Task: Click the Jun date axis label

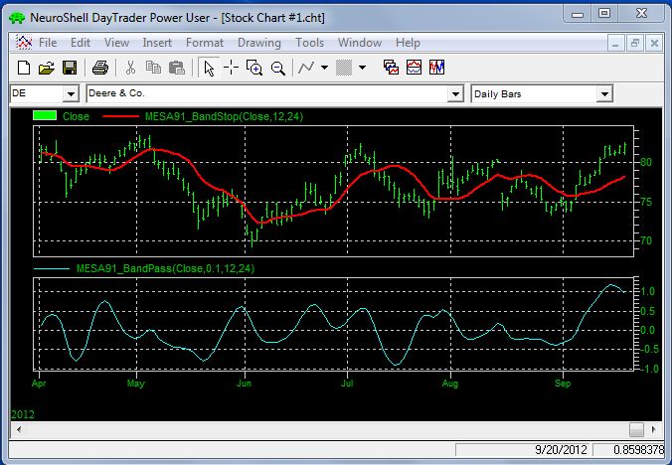Action: pyautogui.click(x=244, y=384)
